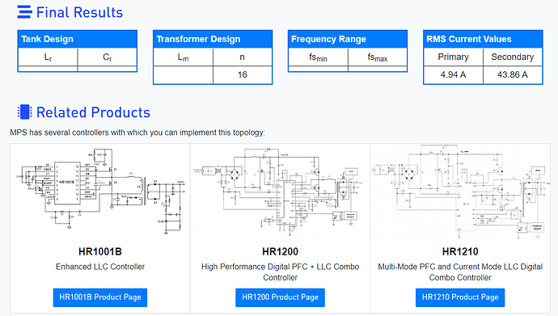The width and height of the screenshot is (558, 316).
Task: Open the HR1001B Product Page
Action: coord(100,297)
